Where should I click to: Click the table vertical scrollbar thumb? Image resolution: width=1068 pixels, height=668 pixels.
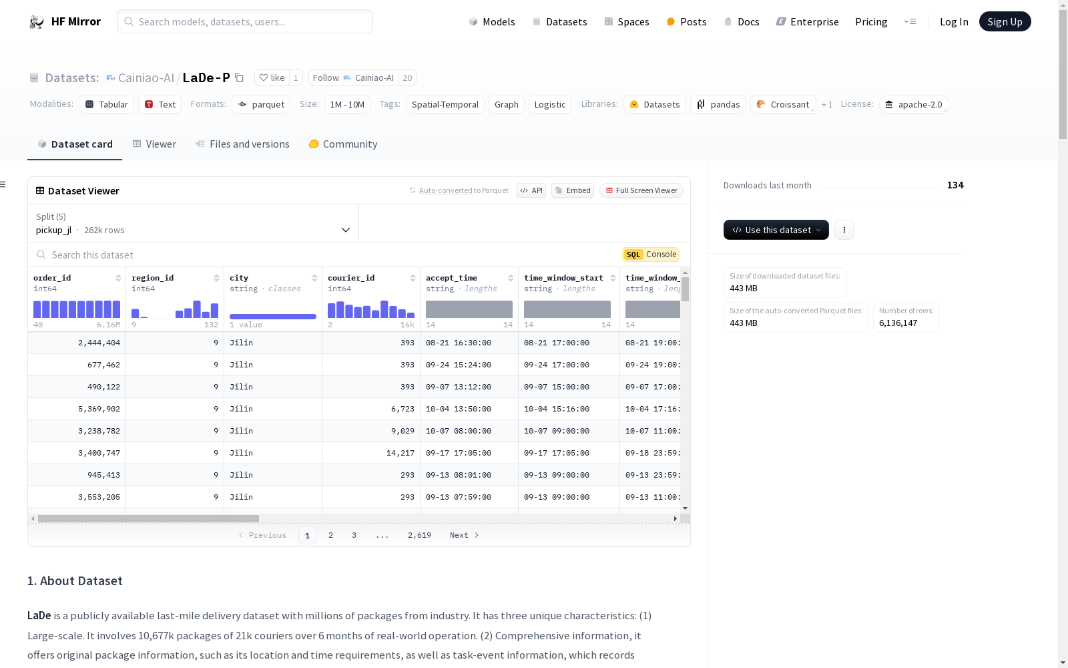tap(685, 289)
